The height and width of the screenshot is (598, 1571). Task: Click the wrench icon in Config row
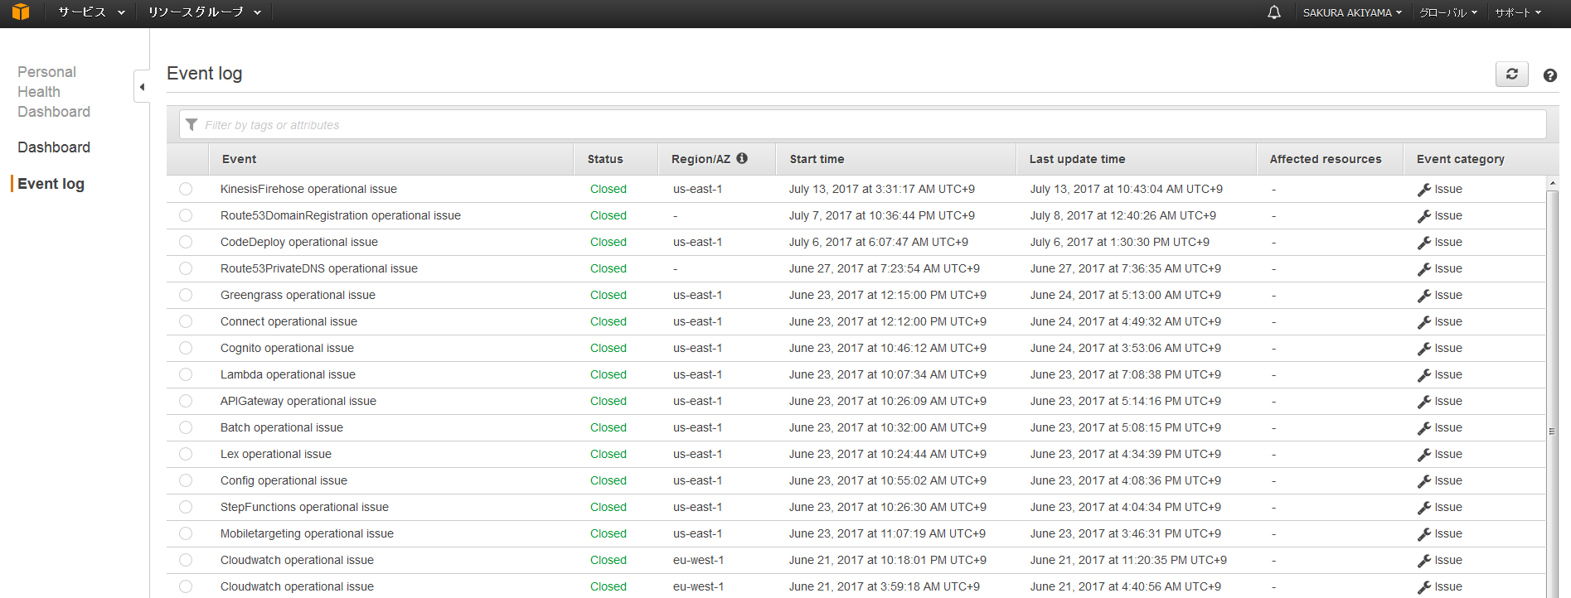(x=1423, y=481)
